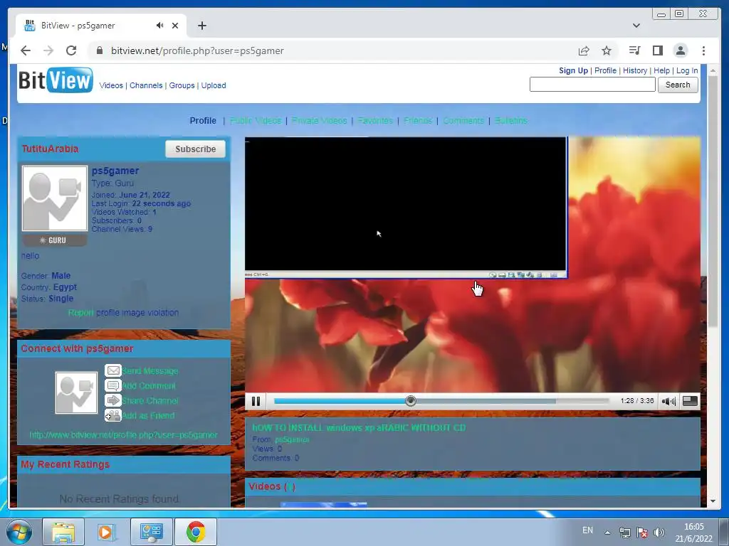Click the video progress slider handle
Screen dimensions: 729x546
(411, 401)
